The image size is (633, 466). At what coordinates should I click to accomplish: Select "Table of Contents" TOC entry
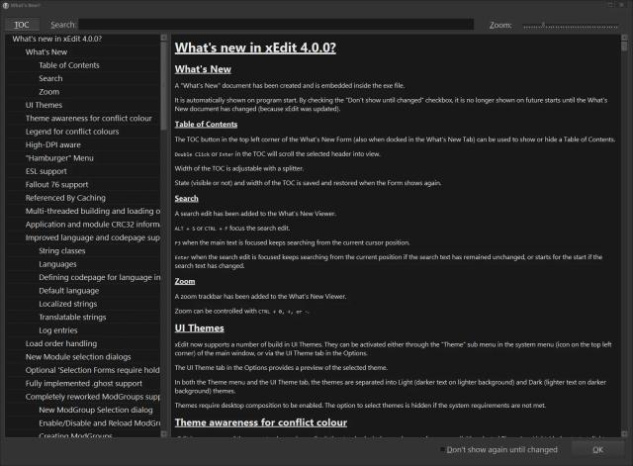(x=69, y=65)
